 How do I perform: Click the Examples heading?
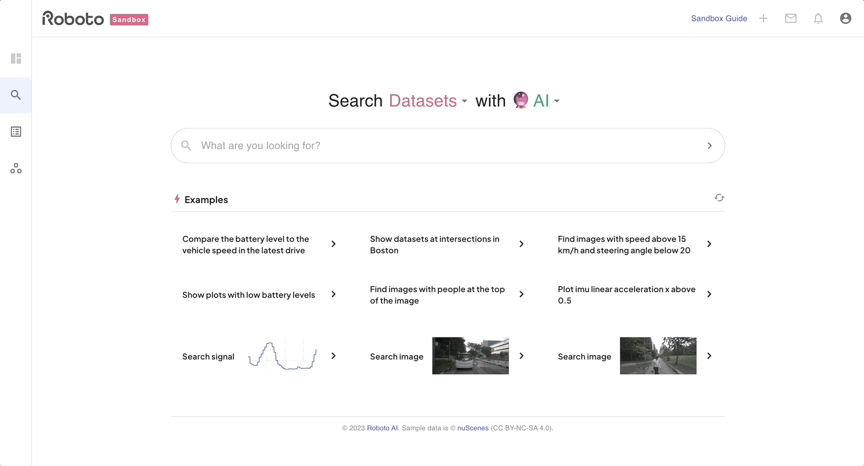point(206,199)
